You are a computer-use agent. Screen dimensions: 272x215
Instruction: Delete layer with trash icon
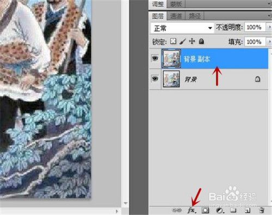pyautogui.click(x=262, y=210)
